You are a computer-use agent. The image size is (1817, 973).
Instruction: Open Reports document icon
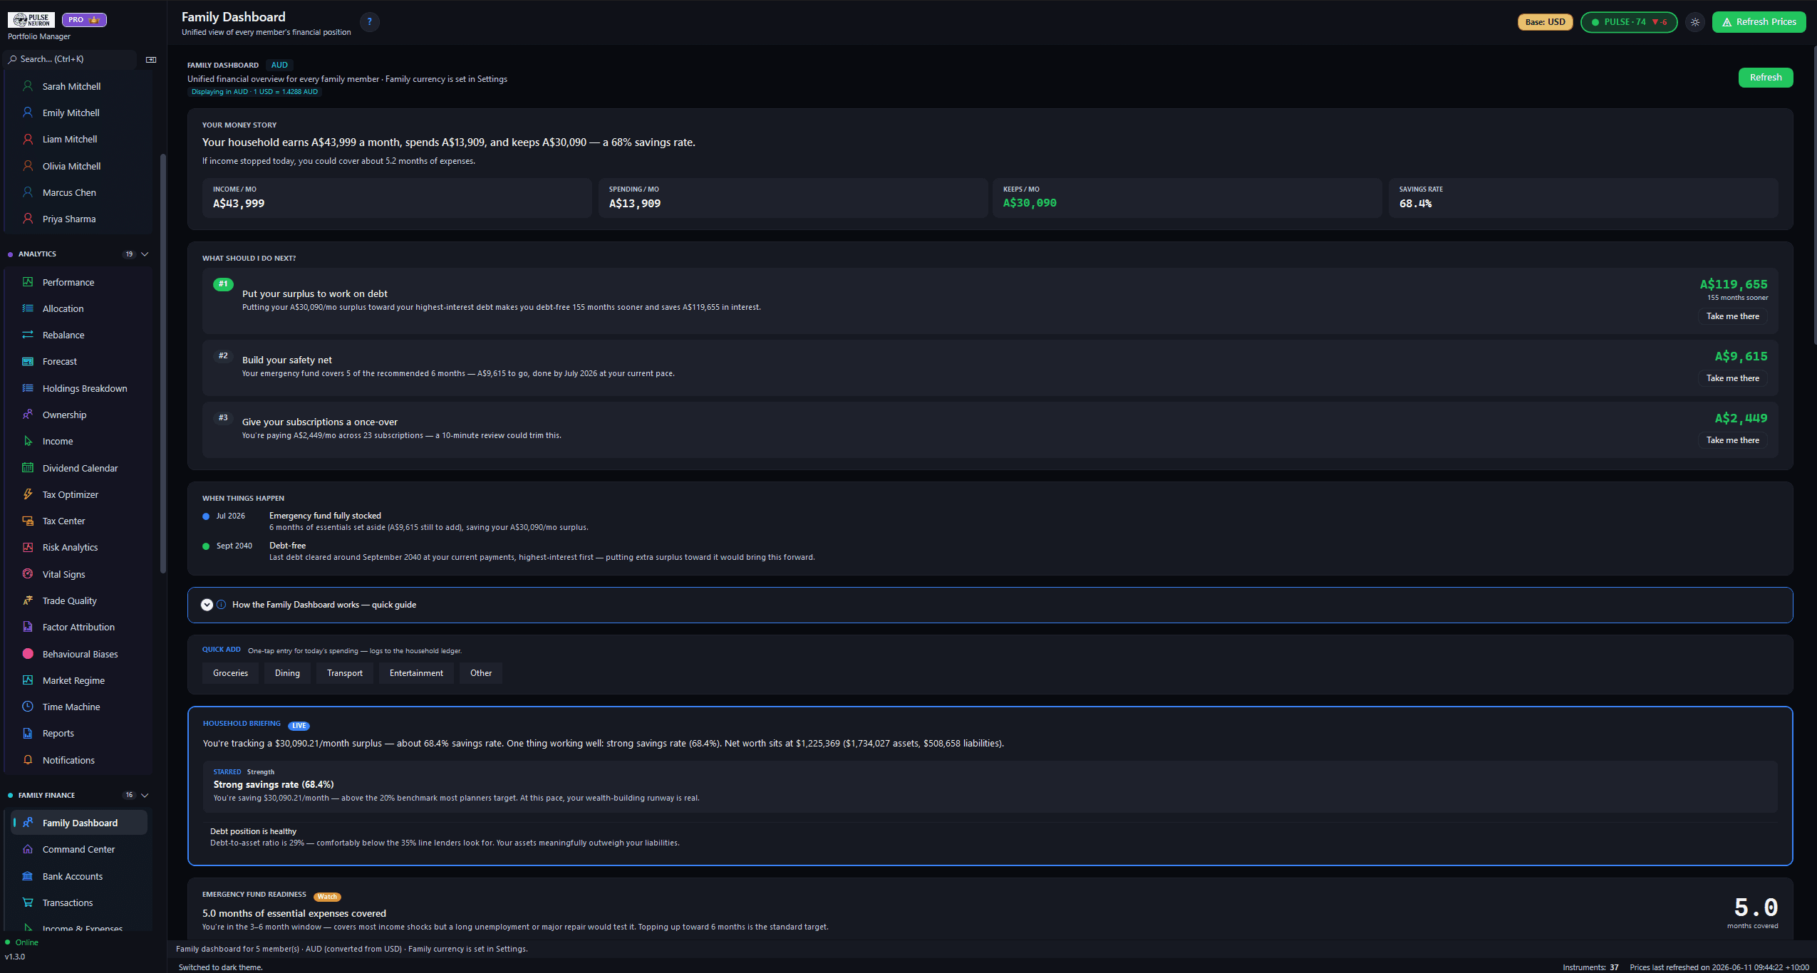pyautogui.click(x=28, y=733)
